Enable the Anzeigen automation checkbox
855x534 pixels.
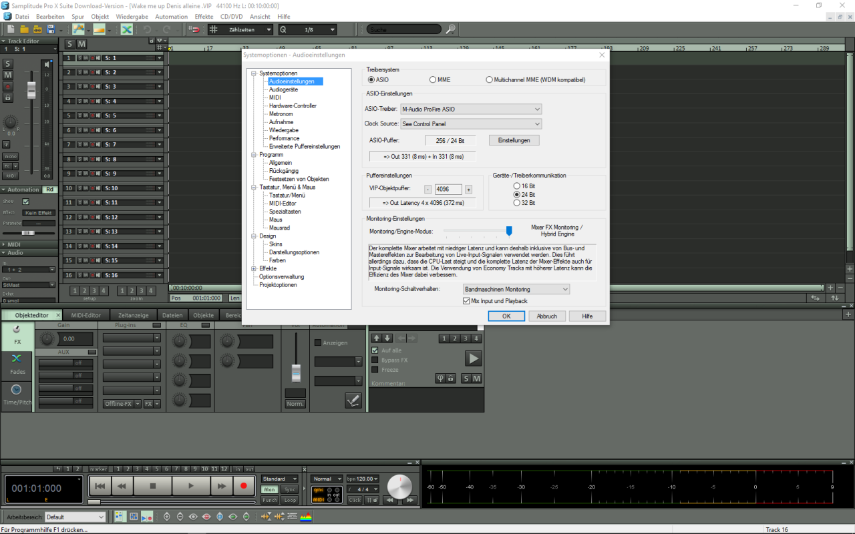(x=318, y=342)
